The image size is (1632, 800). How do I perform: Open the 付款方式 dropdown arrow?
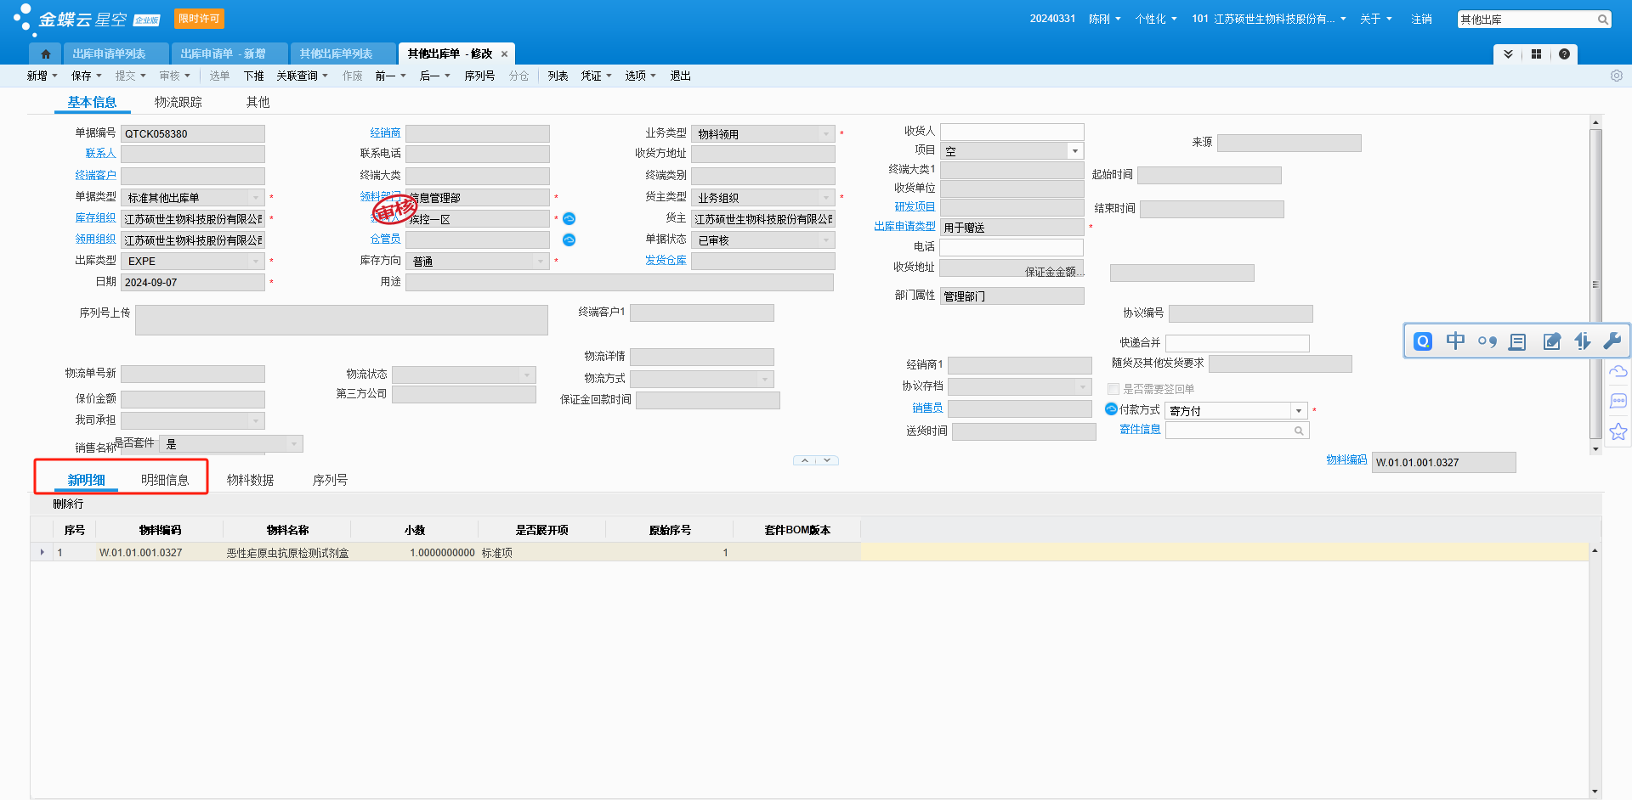pyautogui.click(x=1298, y=411)
